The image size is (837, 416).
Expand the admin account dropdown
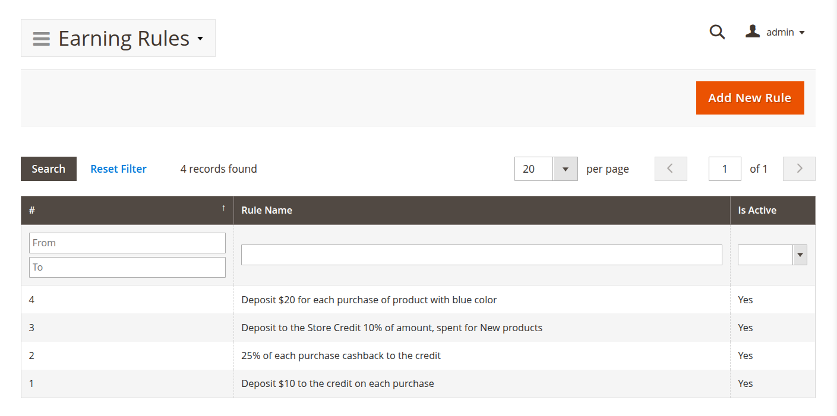[x=801, y=33]
